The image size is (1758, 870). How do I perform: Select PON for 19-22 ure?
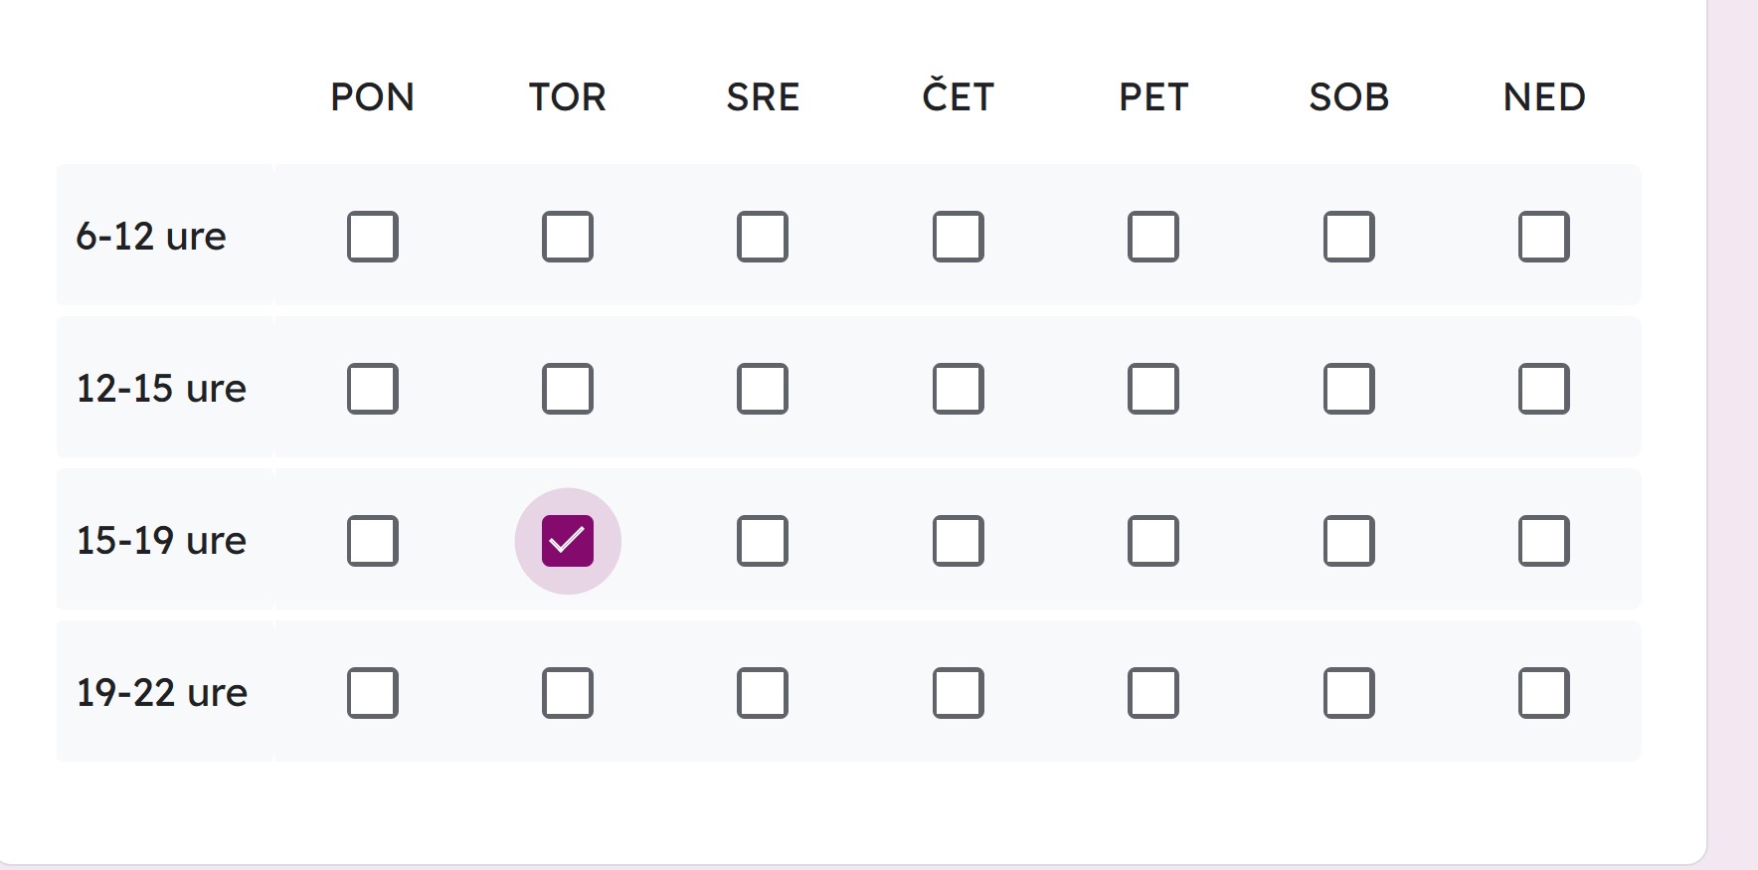[373, 693]
